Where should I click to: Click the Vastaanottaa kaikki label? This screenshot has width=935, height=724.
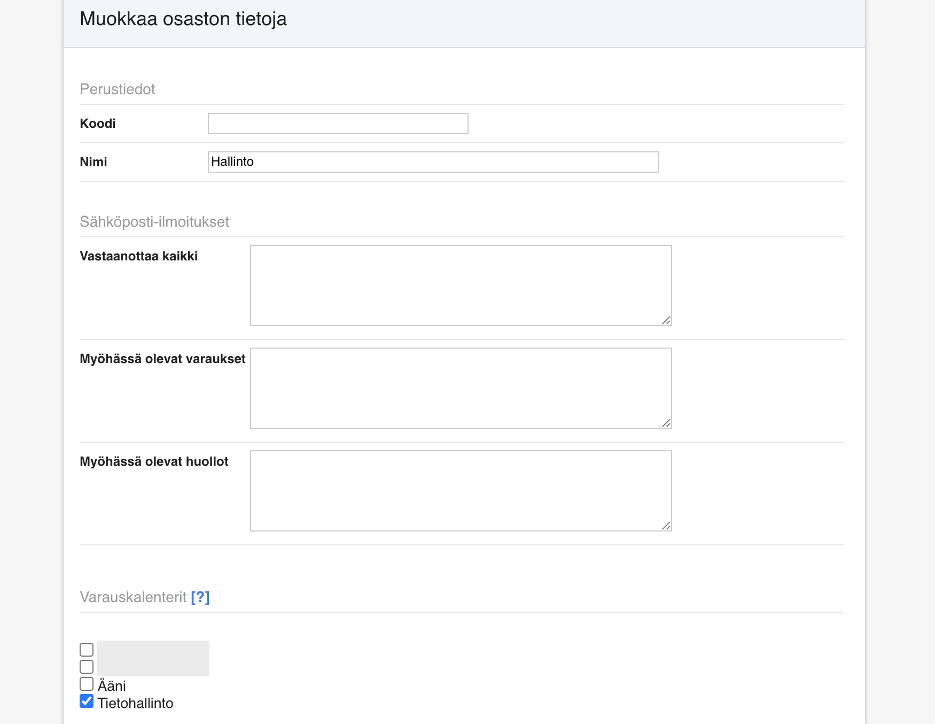138,256
